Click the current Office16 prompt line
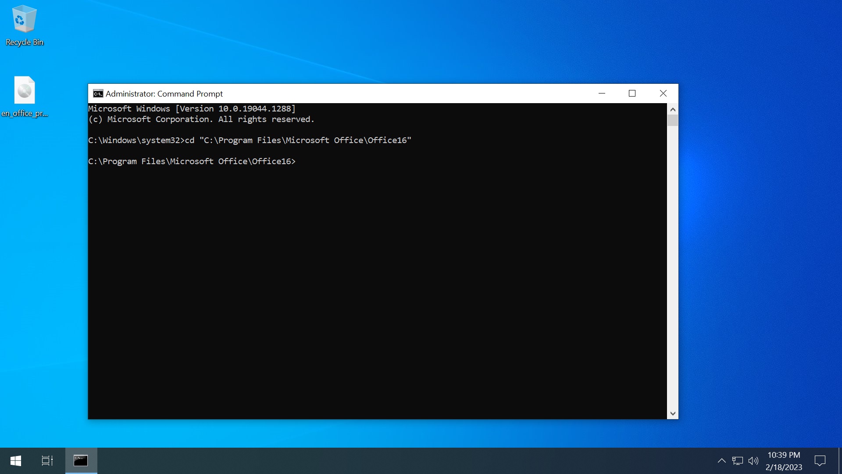The image size is (842, 474). click(x=192, y=161)
